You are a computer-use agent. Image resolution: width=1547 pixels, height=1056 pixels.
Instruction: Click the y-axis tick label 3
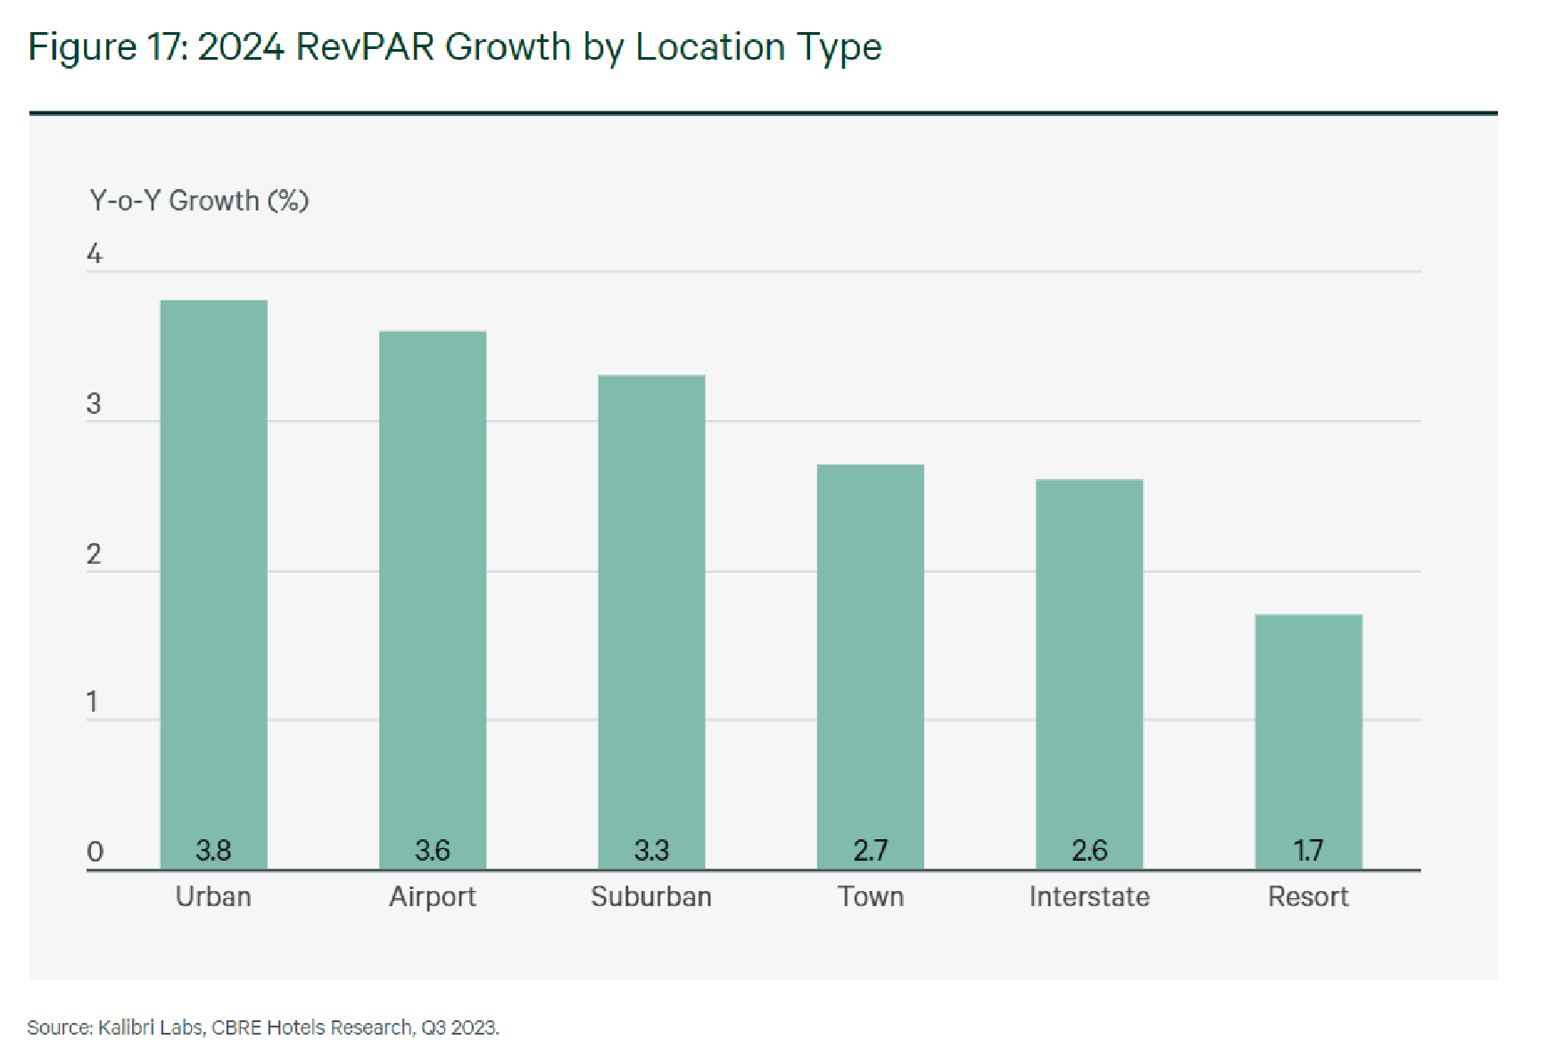(x=94, y=404)
